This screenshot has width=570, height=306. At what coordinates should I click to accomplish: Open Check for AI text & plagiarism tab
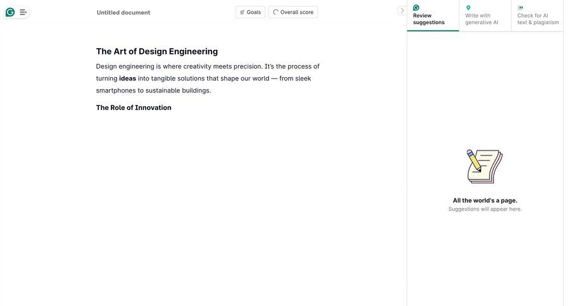pyautogui.click(x=537, y=16)
